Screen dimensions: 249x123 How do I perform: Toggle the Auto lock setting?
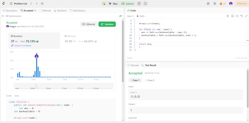141,16
